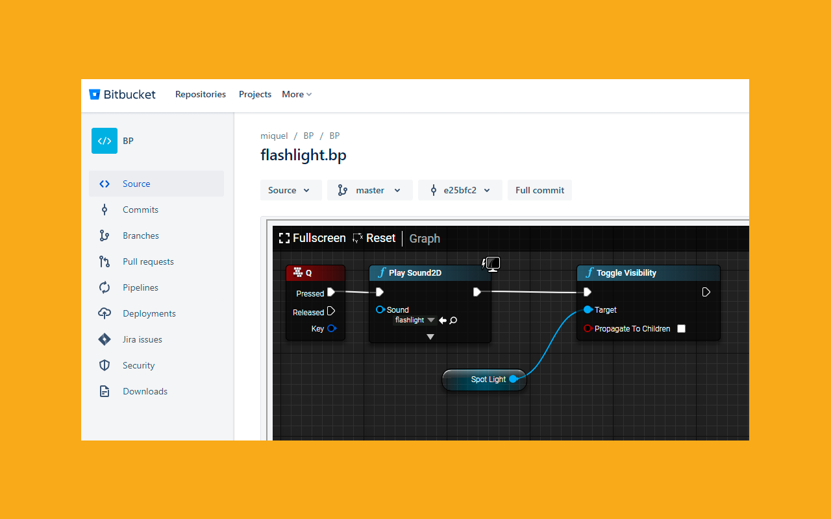Click the Branches sidebar icon
The image size is (831, 519).
coord(105,235)
